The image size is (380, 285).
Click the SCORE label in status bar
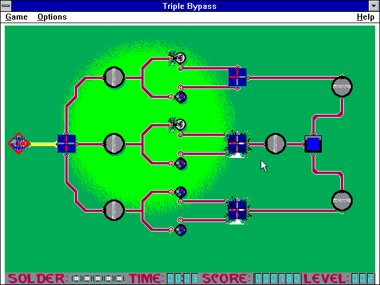pyautogui.click(x=226, y=278)
